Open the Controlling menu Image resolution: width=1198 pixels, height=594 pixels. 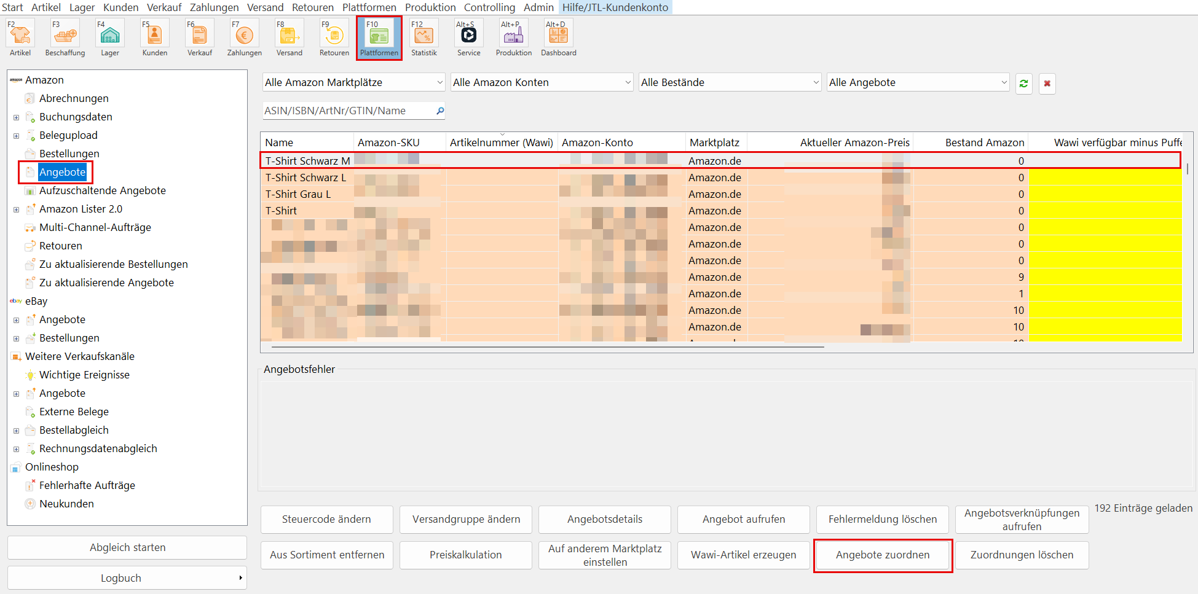(x=489, y=7)
